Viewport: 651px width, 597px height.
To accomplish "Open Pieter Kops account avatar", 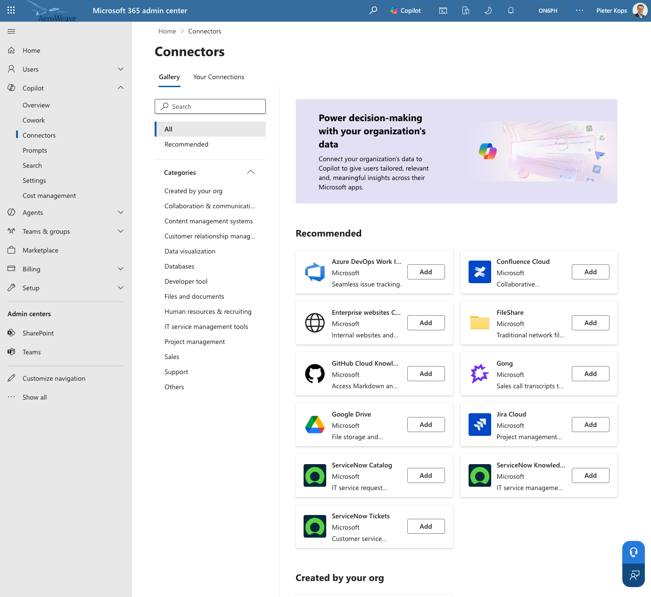I will (x=640, y=10).
